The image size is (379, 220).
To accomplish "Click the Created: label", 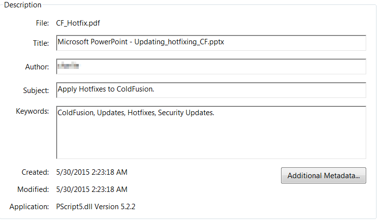I will tap(35, 172).
